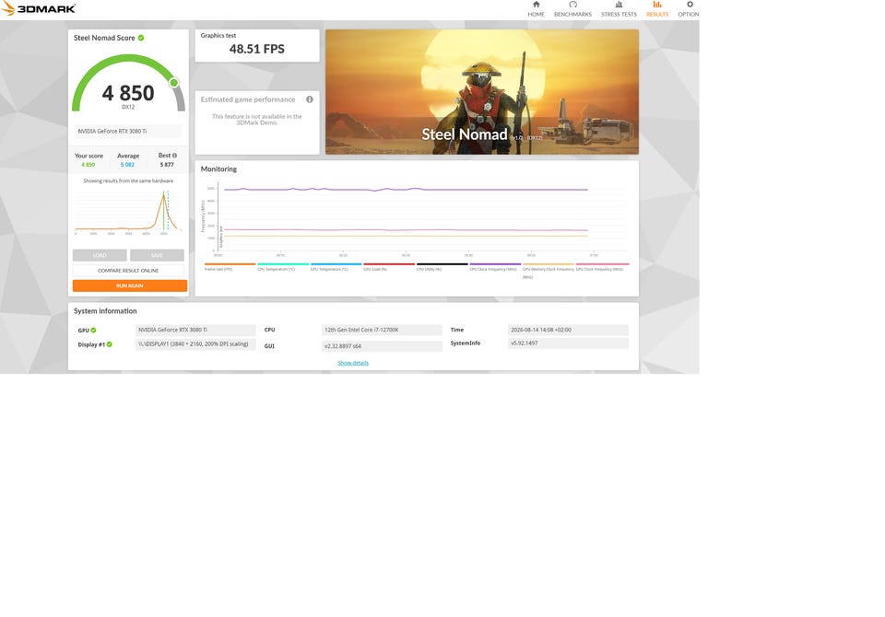This screenshot has width=885, height=617.
Task: Click Average score value 5 082
Action: pos(127,165)
